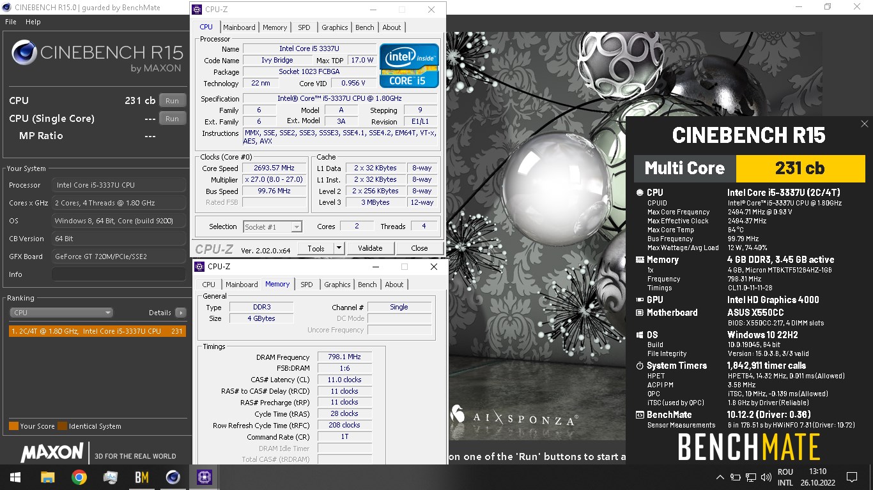Open the notification center icon

(x=851, y=477)
